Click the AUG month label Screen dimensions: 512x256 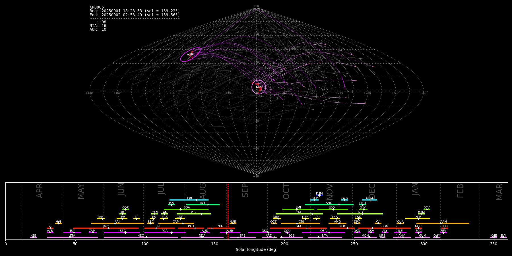(203, 191)
